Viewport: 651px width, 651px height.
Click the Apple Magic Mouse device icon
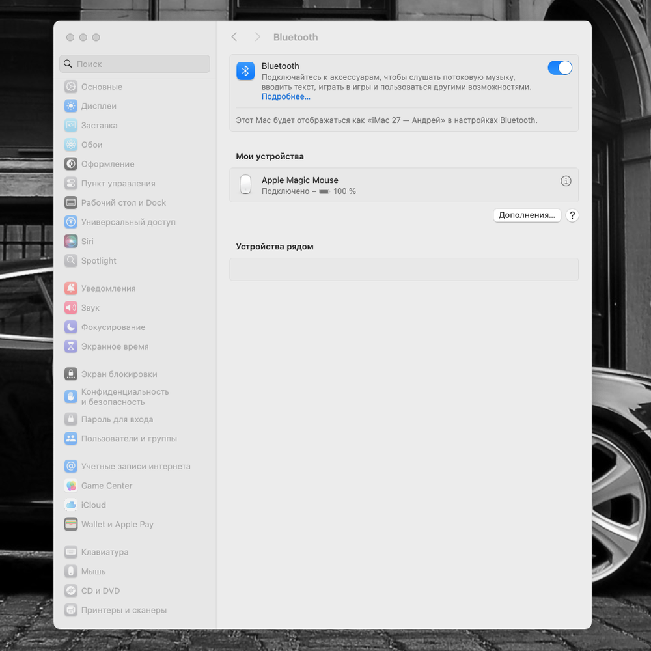click(245, 184)
